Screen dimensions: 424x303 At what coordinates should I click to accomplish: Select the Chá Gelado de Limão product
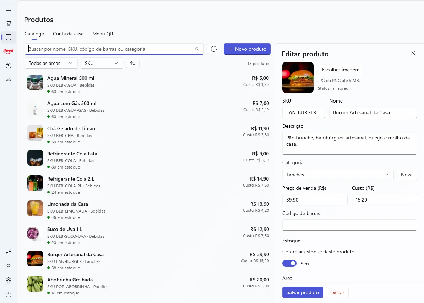point(148,135)
